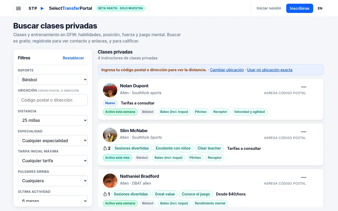Click the Velocidad y agilidad tag

point(250,112)
